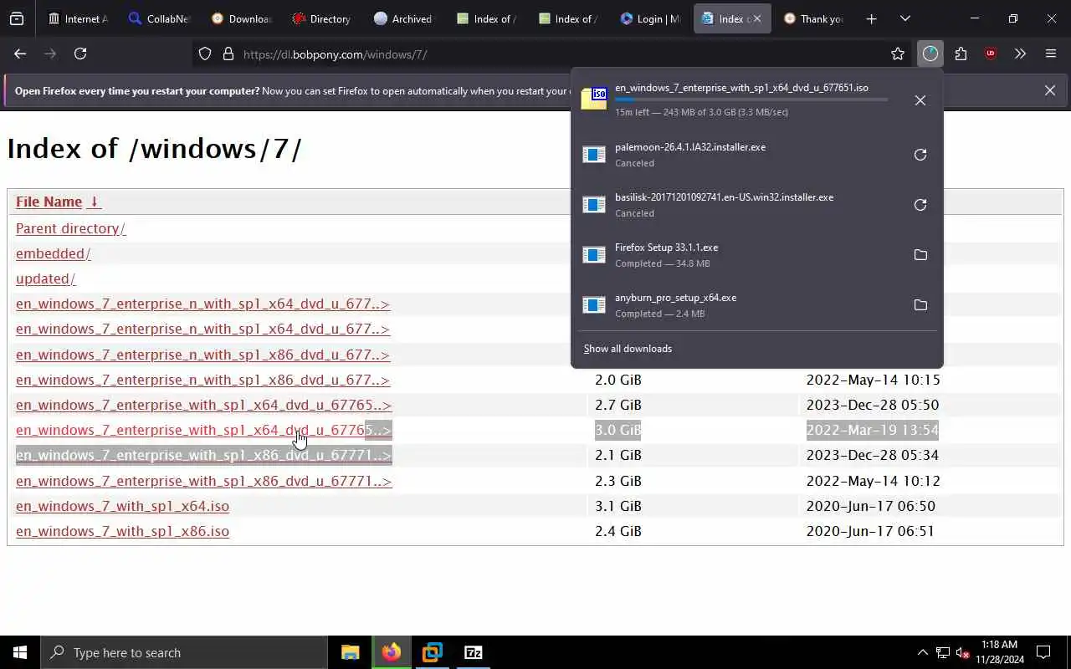Click the 3.1 GiB size cell
Image resolution: width=1071 pixels, height=669 pixels.
pyautogui.click(x=618, y=506)
